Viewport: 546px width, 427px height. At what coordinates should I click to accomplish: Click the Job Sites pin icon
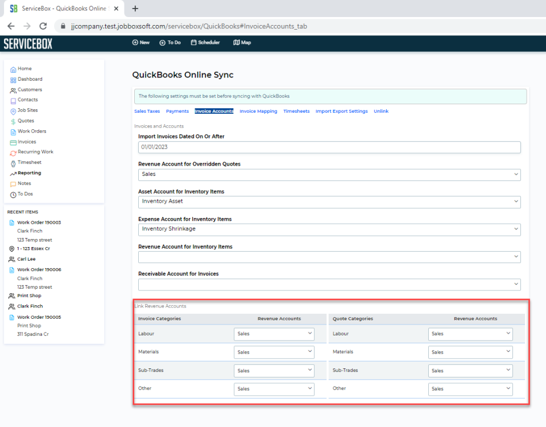tap(13, 112)
